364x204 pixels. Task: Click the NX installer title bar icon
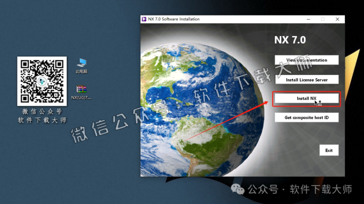click(x=144, y=19)
